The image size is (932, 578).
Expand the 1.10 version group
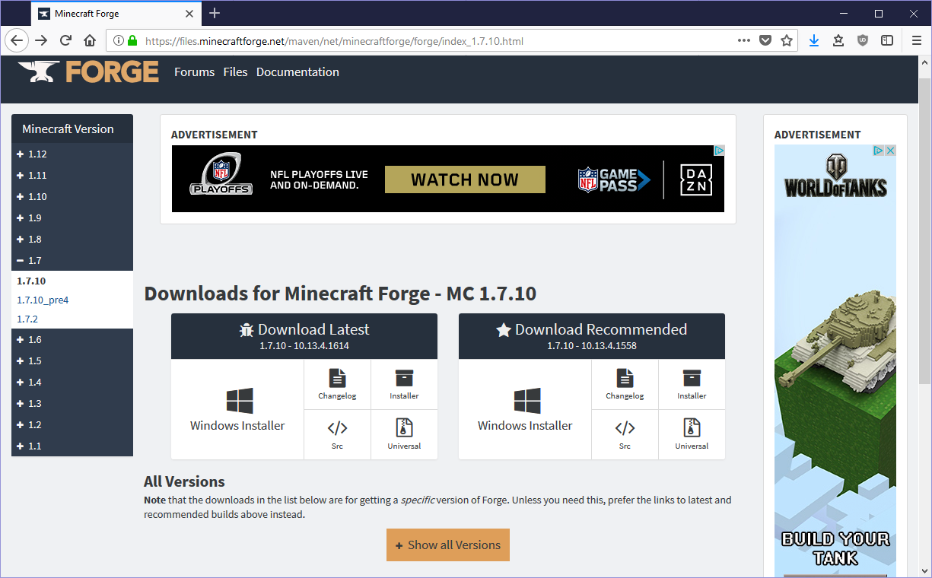[x=72, y=196]
